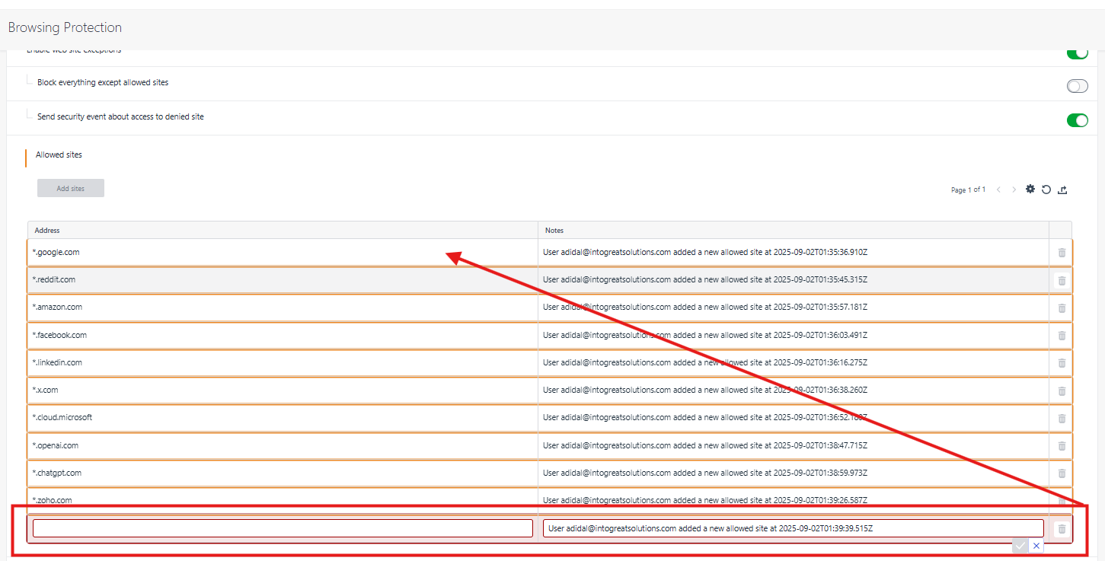Screen dimensions: 1105x561
Task: Refresh the allowed sites table
Action: [1046, 190]
